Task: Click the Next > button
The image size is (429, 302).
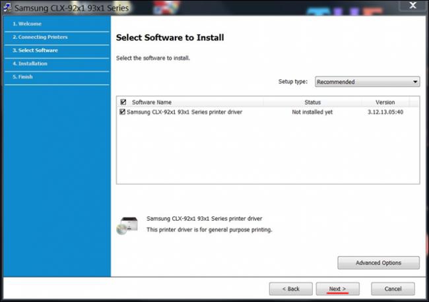Action: (338, 289)
